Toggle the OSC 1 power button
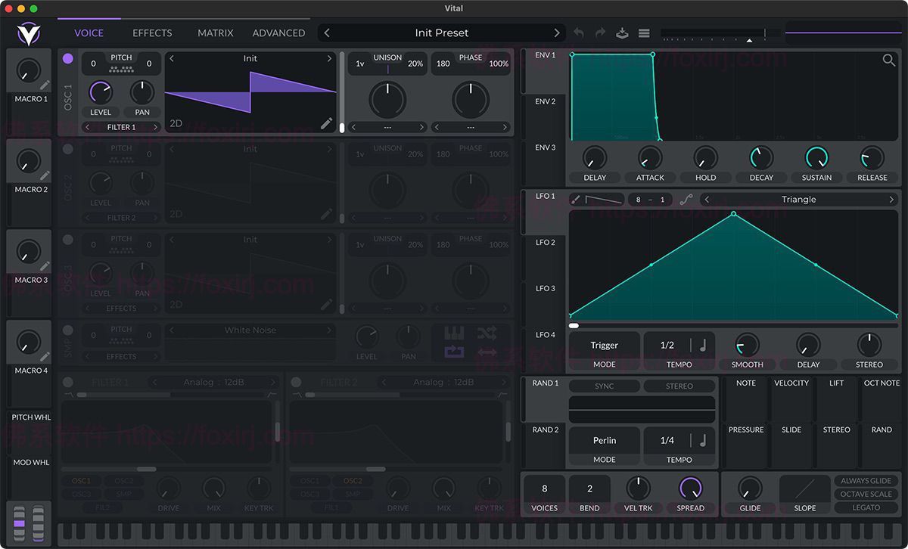This screenshot has width=908, height=549. pos(67,58)
